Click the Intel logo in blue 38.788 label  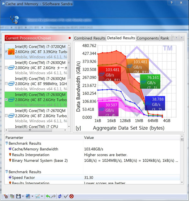click(x=148, y=103)
